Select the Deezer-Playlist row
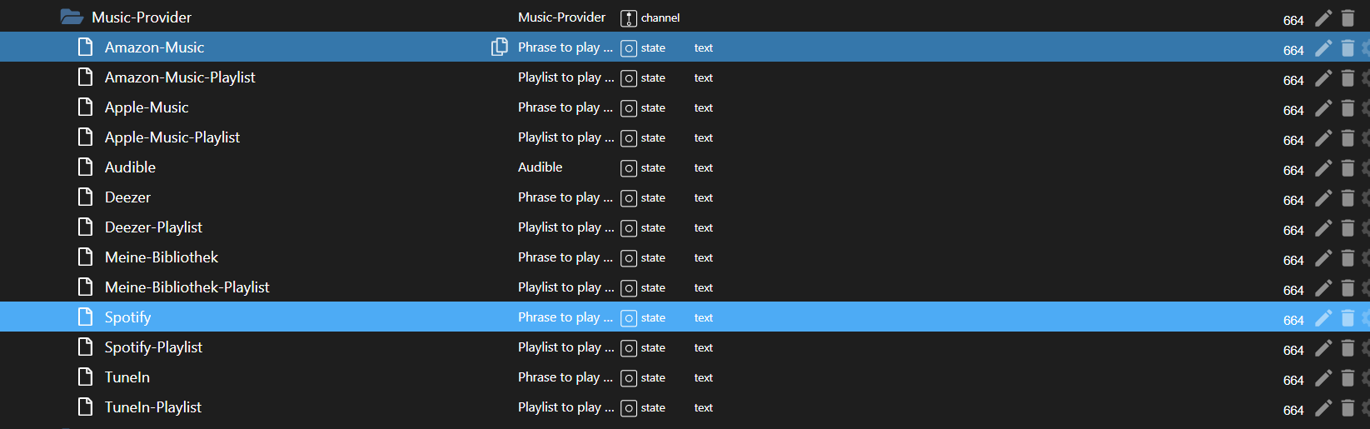This screenshot has width=1370, height=429. click(x=153, y=227)
